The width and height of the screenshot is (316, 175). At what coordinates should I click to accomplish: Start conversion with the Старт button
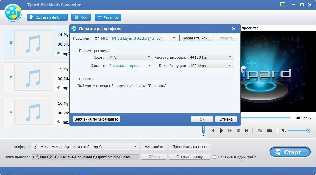tap(290, 152)
